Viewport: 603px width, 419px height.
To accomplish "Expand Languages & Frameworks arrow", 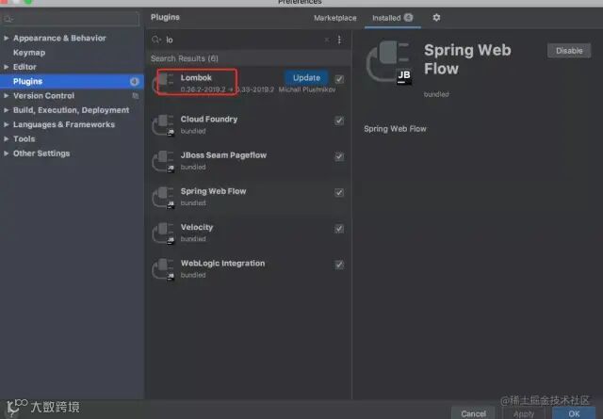I will pos(7,124).
